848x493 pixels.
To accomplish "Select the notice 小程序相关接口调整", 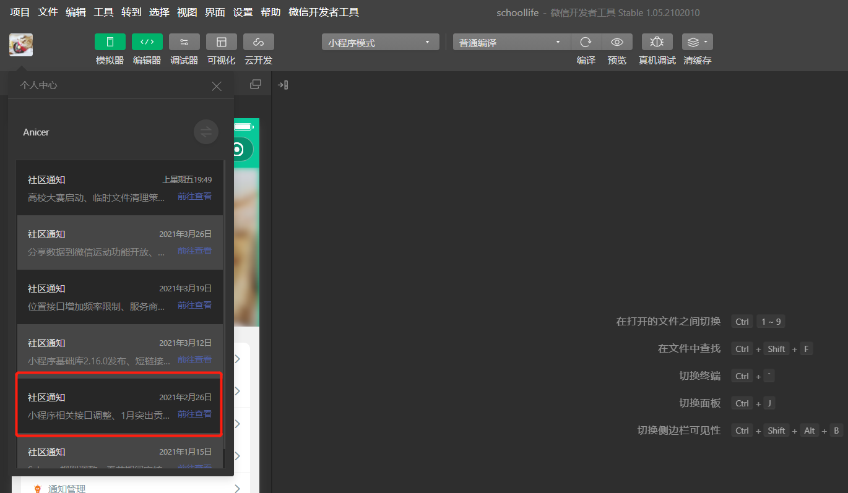I will click(120, 406).
